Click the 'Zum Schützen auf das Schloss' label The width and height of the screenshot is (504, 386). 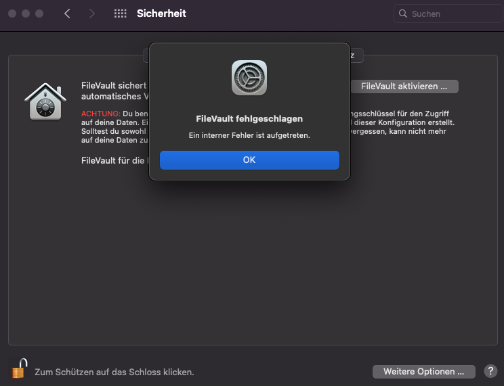point(114,372)
